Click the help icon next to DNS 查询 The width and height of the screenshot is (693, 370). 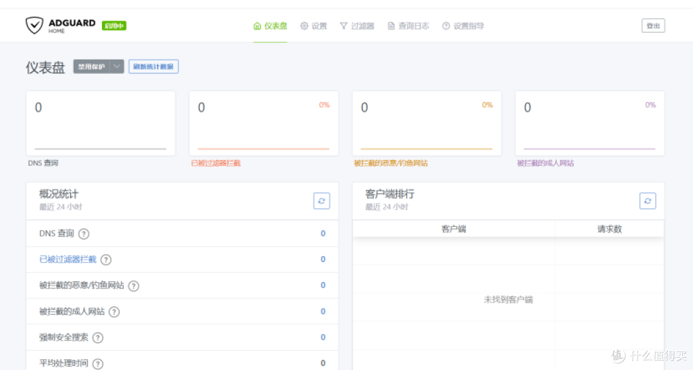click(83, 234)
